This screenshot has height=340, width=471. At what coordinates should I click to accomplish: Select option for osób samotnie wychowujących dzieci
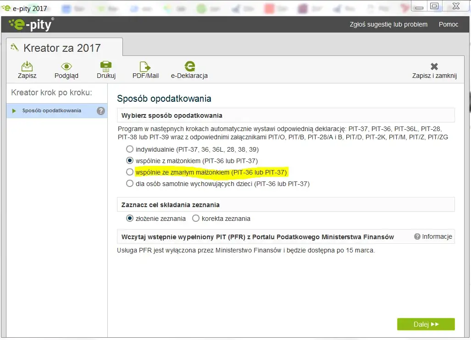click(129, 183)
